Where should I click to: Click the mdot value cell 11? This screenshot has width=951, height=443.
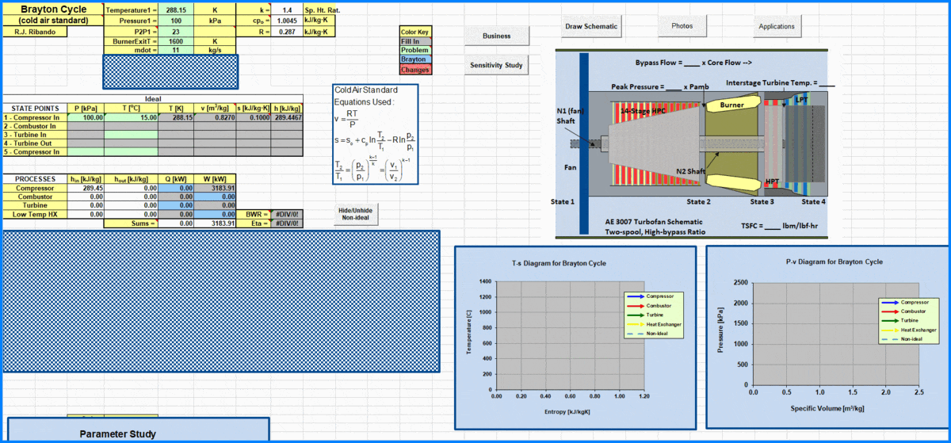[x=175, y=51]
